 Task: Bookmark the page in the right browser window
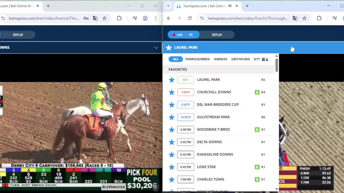pyautogui.click(x=304, y=18)
